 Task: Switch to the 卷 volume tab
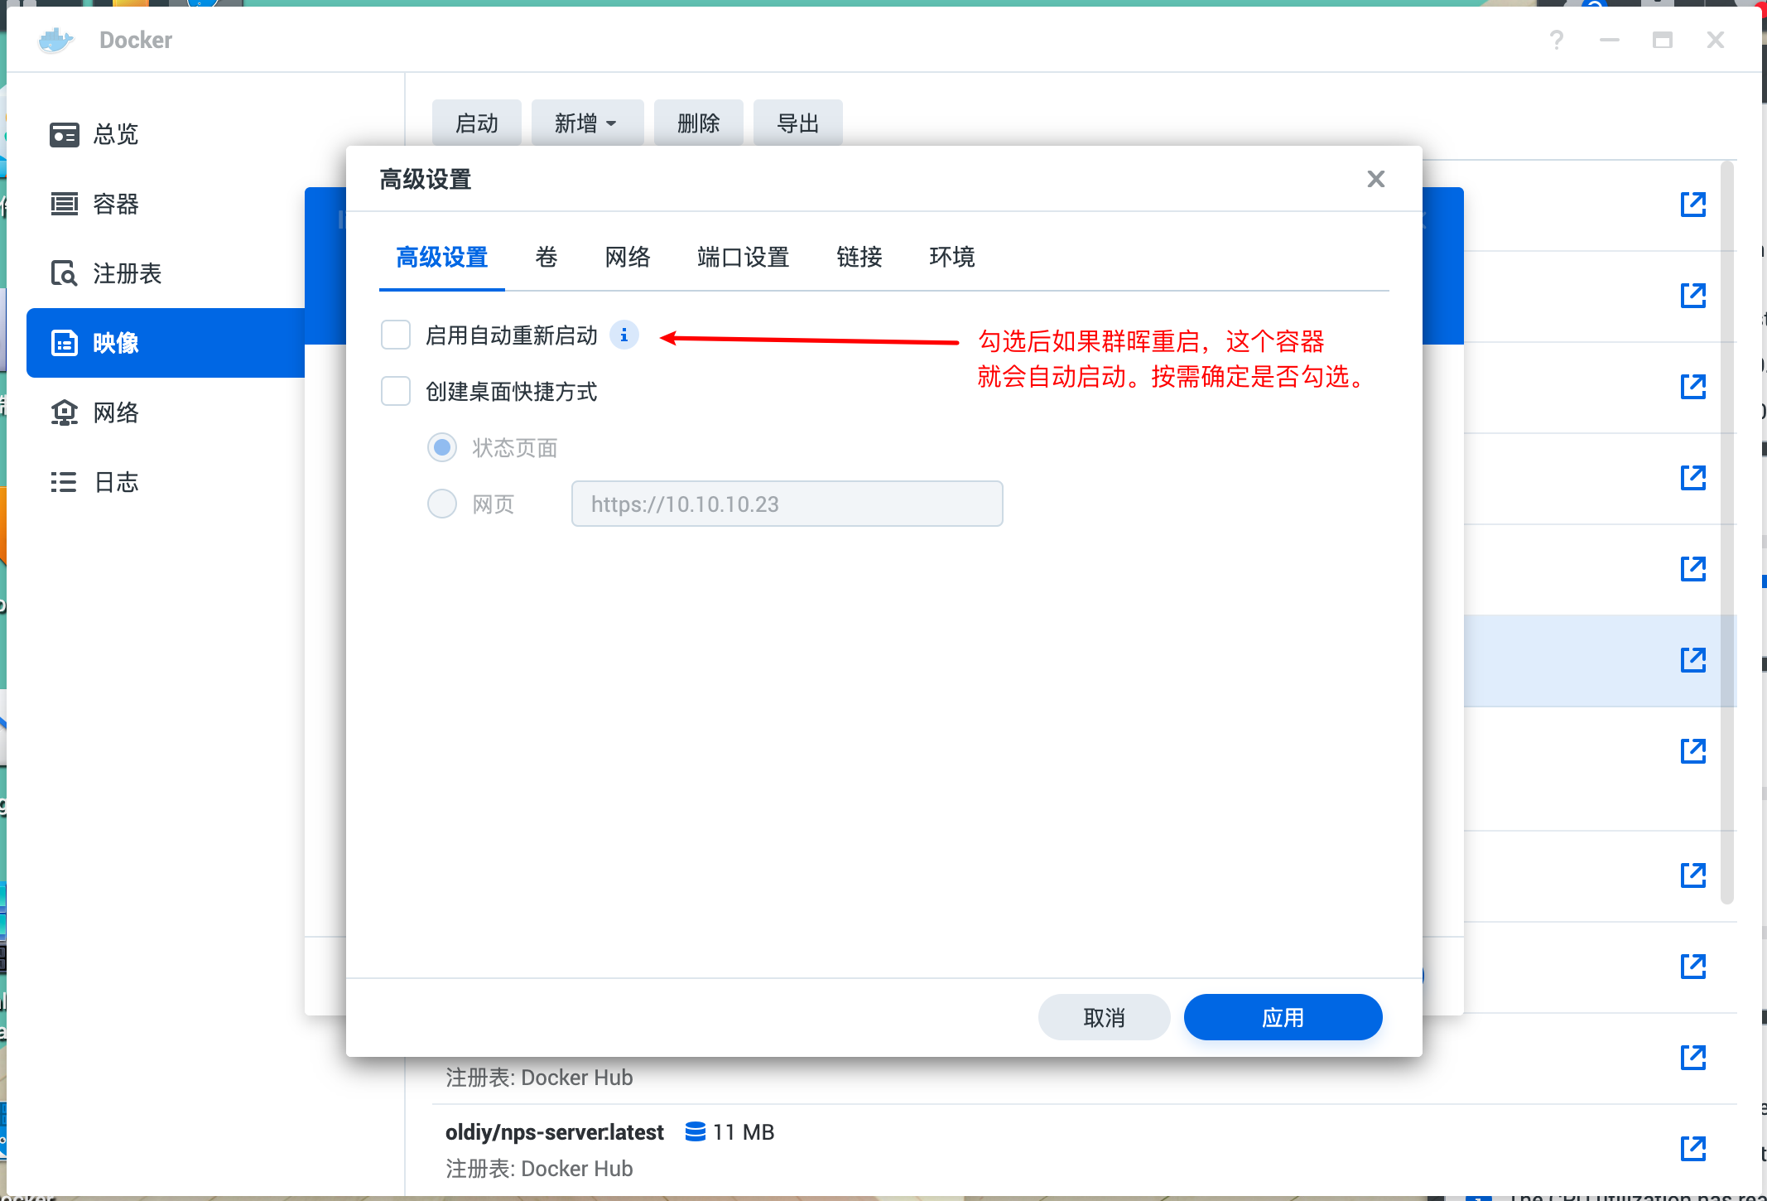(x=546, y=258)
